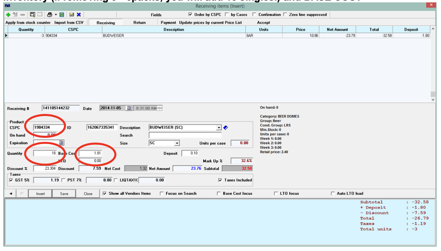This screenshot has height=251, width=441.
Task: Click the grid scrollbar down arrow
Action: [x=433, y=99]
